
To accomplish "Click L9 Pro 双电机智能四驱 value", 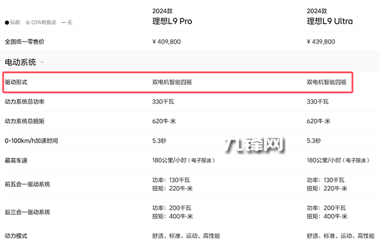I will pyautogui.click(x=172, y=82).
